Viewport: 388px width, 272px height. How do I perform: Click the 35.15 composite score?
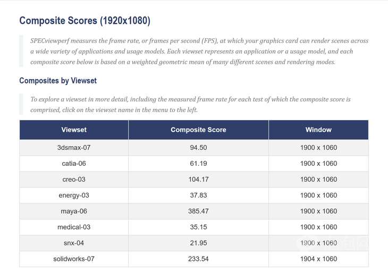[x=198, y=227]
